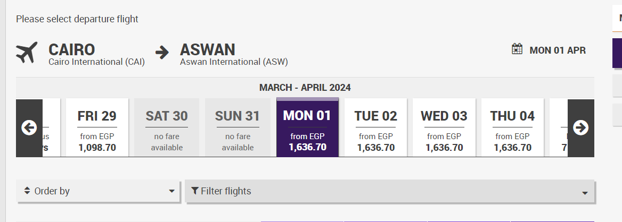Click the MON 01 APR date label
The width and height of the screenshot is (622, 222).
point(558,51)
